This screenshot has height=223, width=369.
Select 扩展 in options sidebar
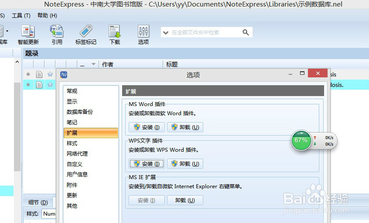pyautogui.click(x=91, y=133)
